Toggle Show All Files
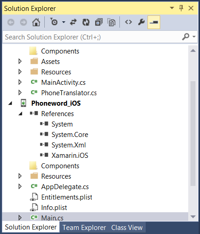The image size is (200, 234). (x=111, y=22)
